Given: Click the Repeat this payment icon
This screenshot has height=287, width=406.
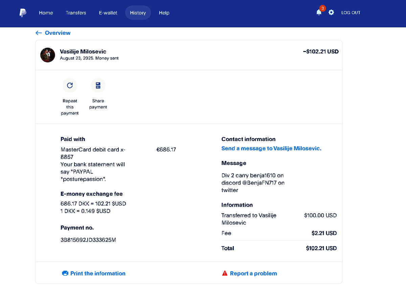Looking at the screenshot, I should coord(70,86).
